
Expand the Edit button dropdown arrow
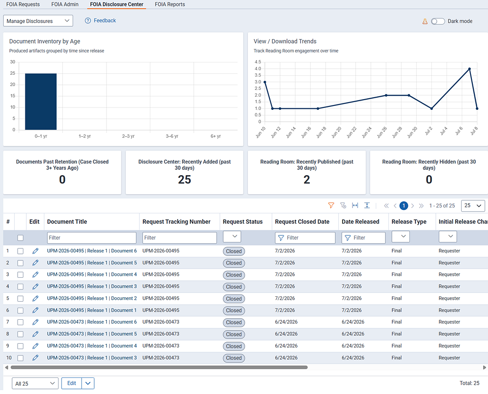[88, 383]
